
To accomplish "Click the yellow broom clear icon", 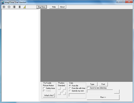I will pos(25,7).
